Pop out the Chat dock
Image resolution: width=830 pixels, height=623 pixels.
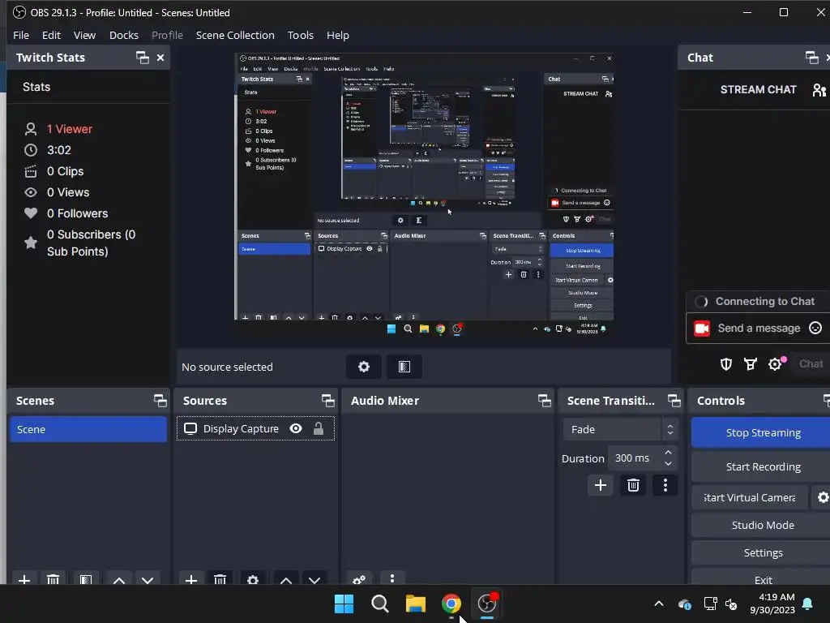811,58
